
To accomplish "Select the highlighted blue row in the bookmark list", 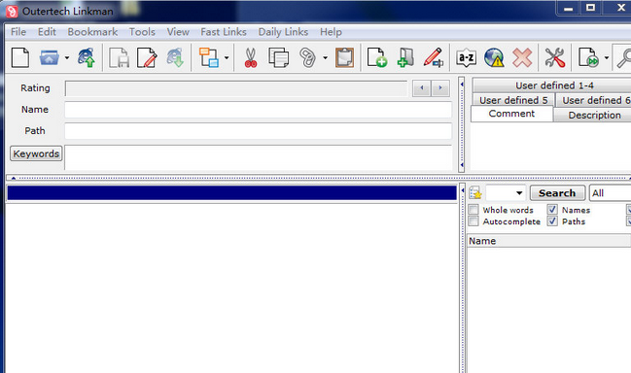I will (231, 193).
